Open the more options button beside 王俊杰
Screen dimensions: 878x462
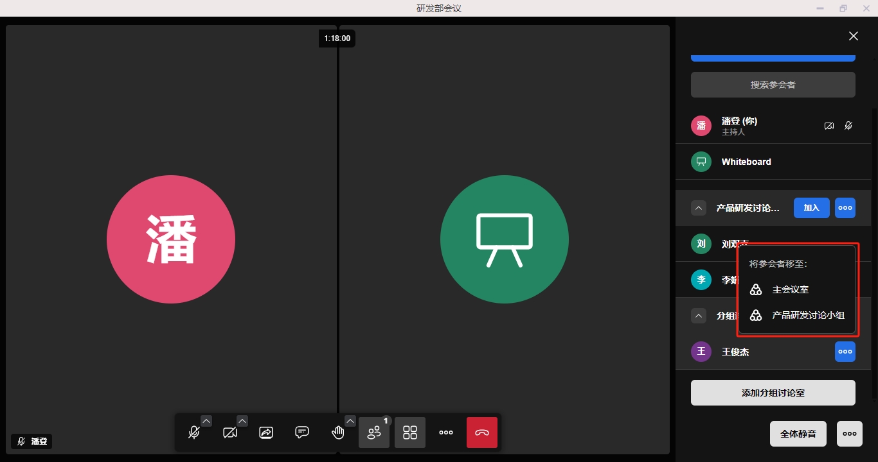click(x=845, y=352)
